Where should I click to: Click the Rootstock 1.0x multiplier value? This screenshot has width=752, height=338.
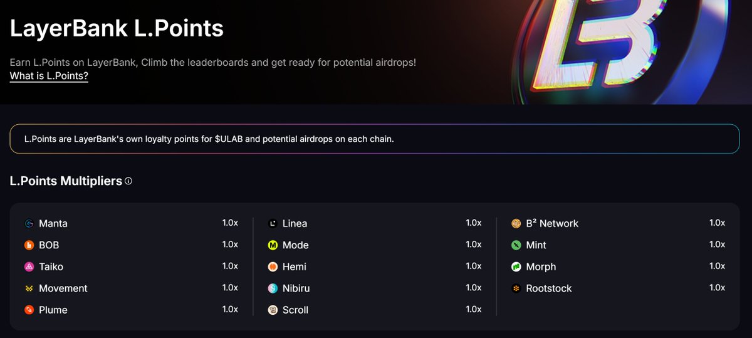click(x=717, y=287)
